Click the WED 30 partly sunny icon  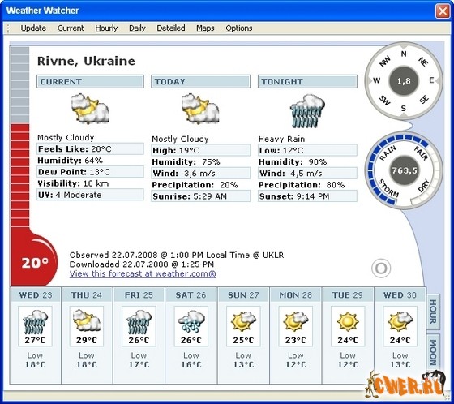click(400, 320)
